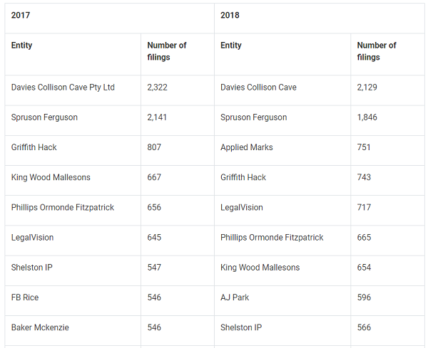Image resolution: width=428 pixels, height=348 pixels.
Task: Click the 717 filings number
Action: [365, 207]
